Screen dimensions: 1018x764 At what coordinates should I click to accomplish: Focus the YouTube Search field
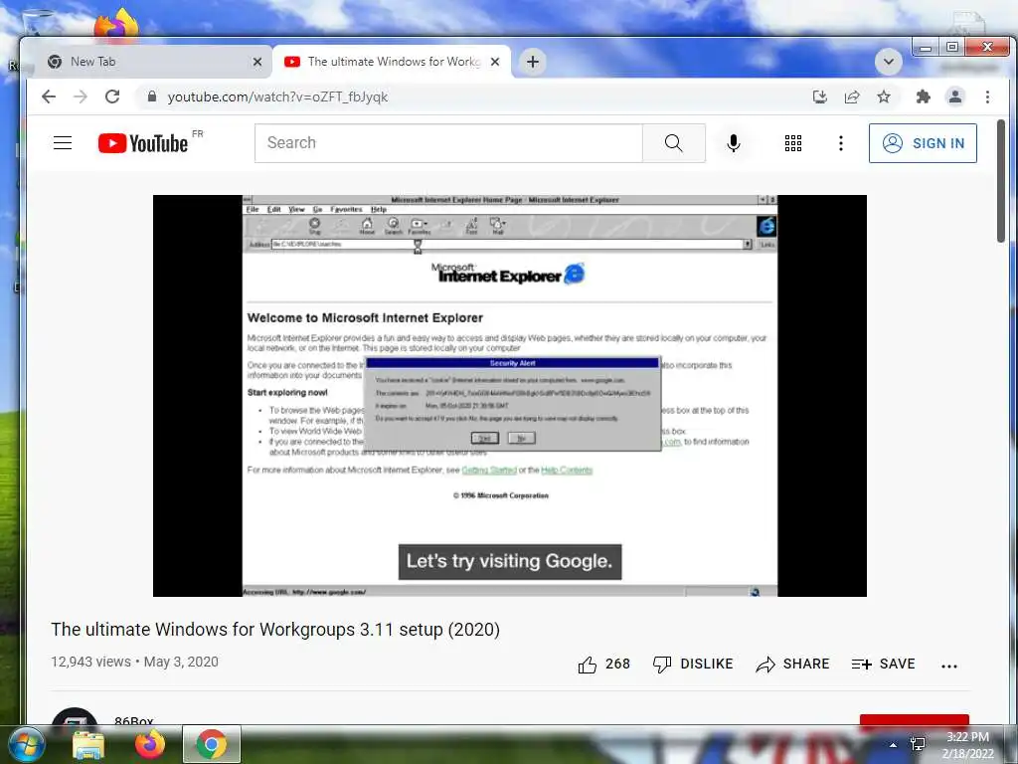tap(448, 143)
